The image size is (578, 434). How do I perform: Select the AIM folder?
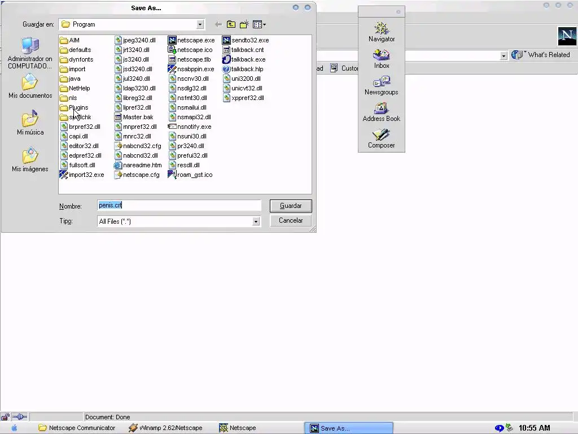coord(69,40)
